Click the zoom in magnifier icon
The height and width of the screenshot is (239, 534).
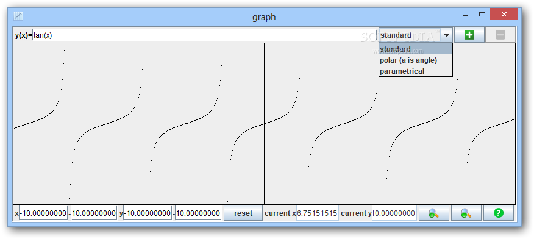433,213
